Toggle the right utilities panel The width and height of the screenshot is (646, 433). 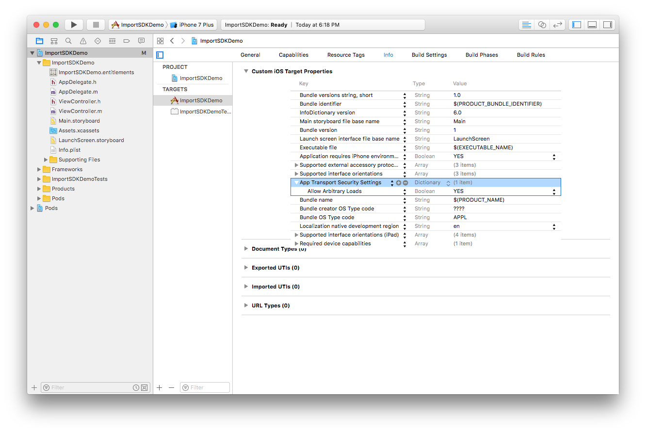tap(608, 25)
